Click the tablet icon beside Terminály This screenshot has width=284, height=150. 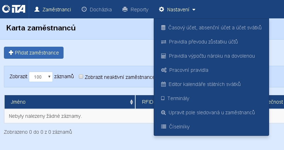click(163, 98)
